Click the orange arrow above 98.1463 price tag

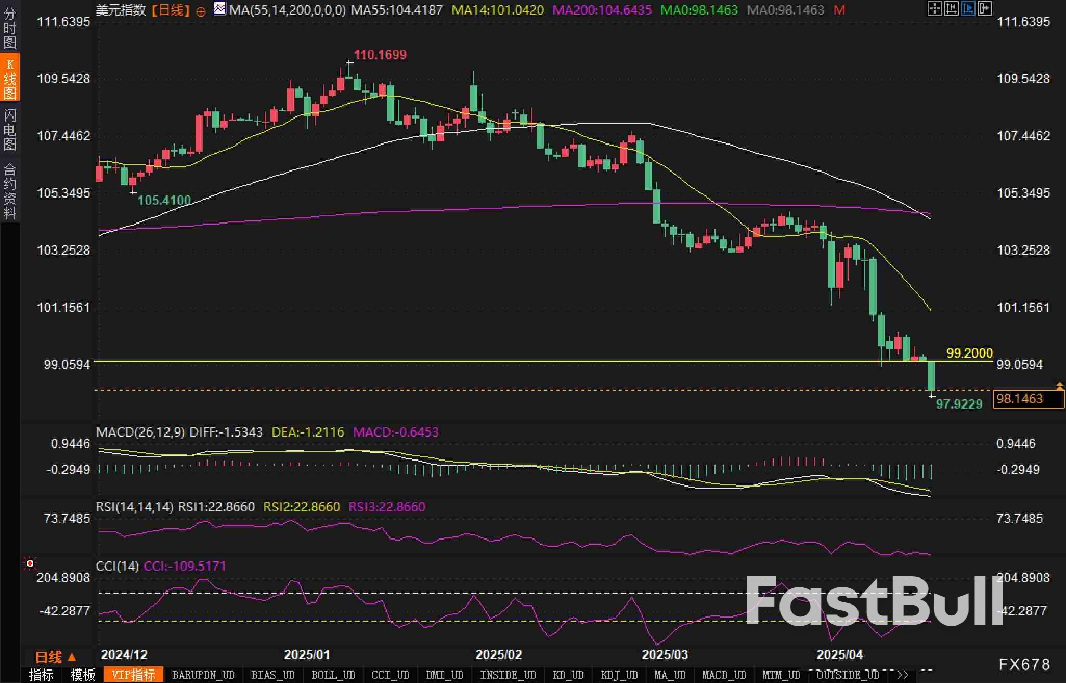[1059, 385]
